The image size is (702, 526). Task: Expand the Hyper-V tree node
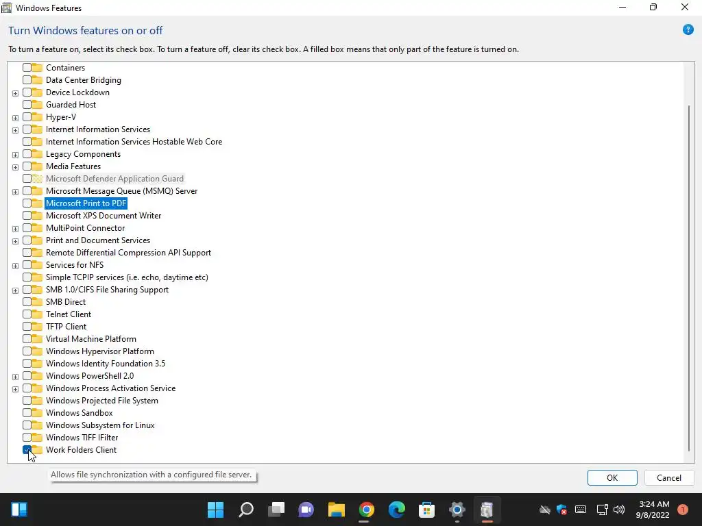click(15, 118)
